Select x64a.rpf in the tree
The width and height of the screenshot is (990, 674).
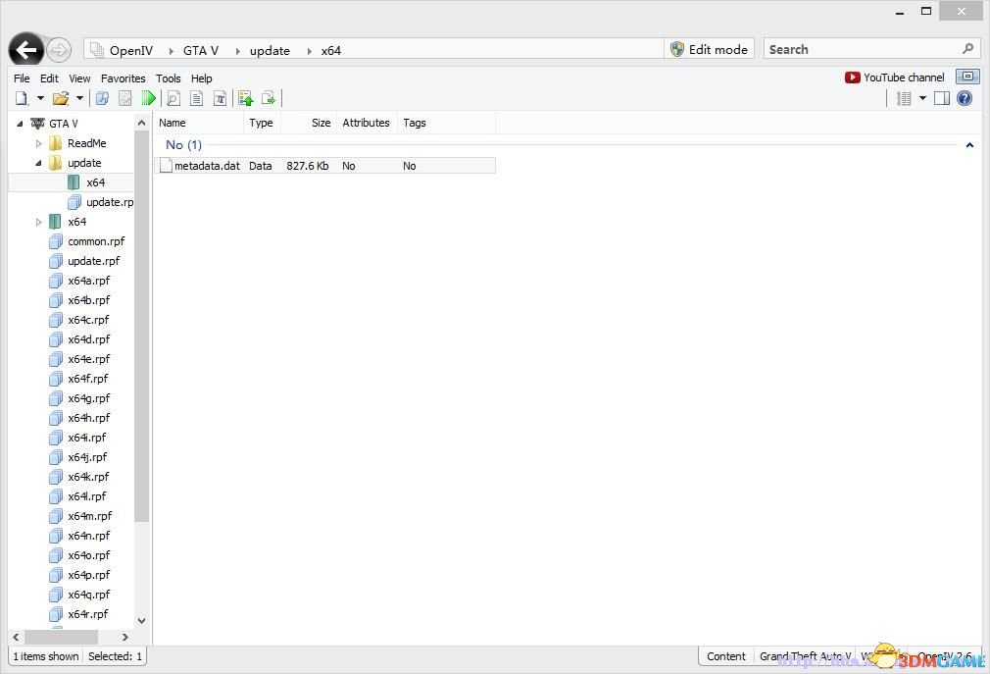tap(88, 281)
